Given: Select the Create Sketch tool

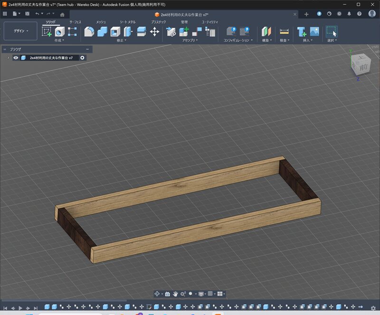Looking at the screenshot, I should pos(47,32).
